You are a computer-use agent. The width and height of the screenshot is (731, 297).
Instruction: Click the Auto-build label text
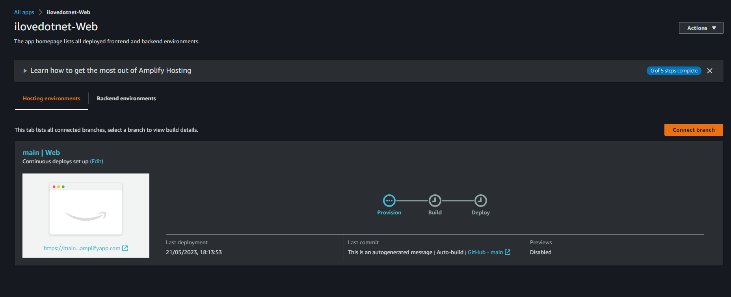click(x=450, y=252)
